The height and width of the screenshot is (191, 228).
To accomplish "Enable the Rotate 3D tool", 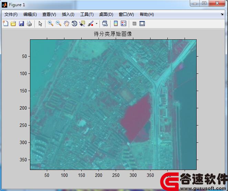I will coord(74,23).
